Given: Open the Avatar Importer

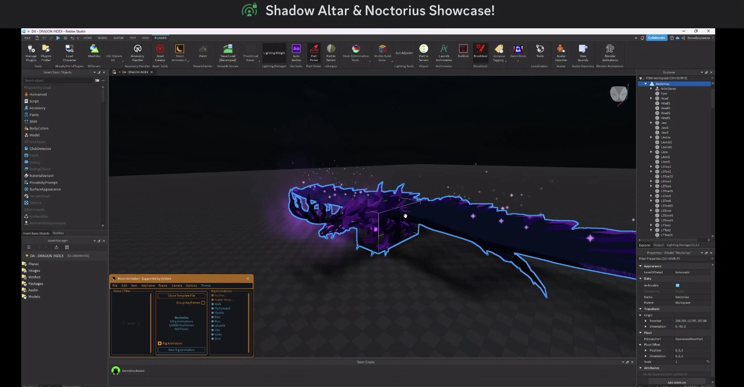Looking at the screenshot, I should [x=561, y=53].
